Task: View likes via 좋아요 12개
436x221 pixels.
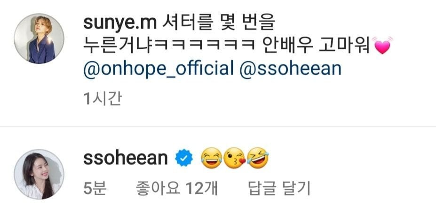Action: coord(177,189)
